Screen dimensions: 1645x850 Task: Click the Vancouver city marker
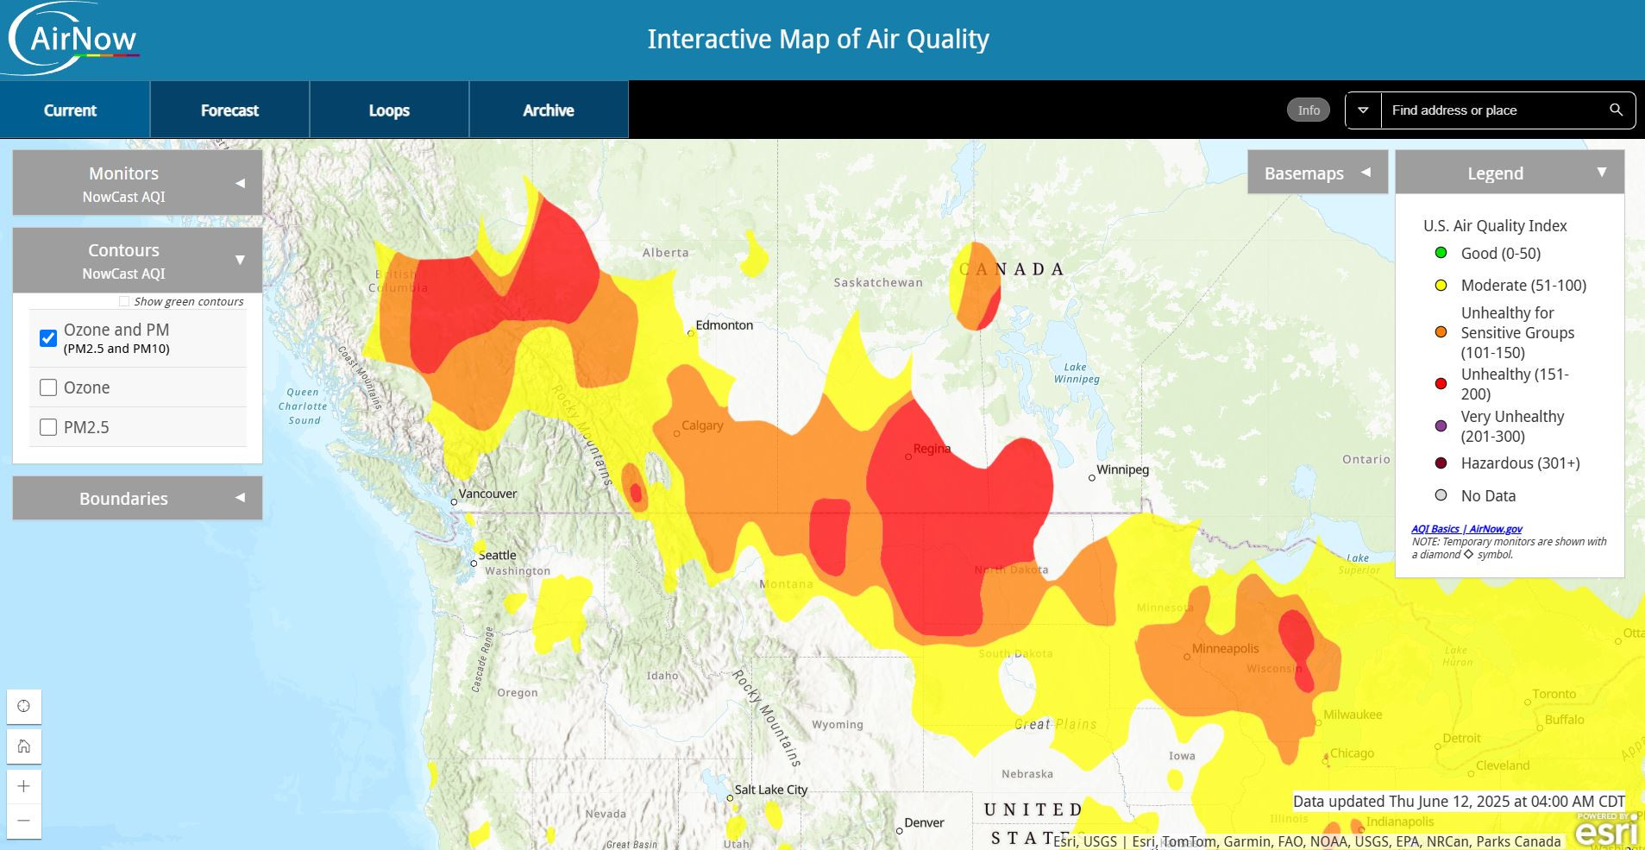tap(454, 501)
